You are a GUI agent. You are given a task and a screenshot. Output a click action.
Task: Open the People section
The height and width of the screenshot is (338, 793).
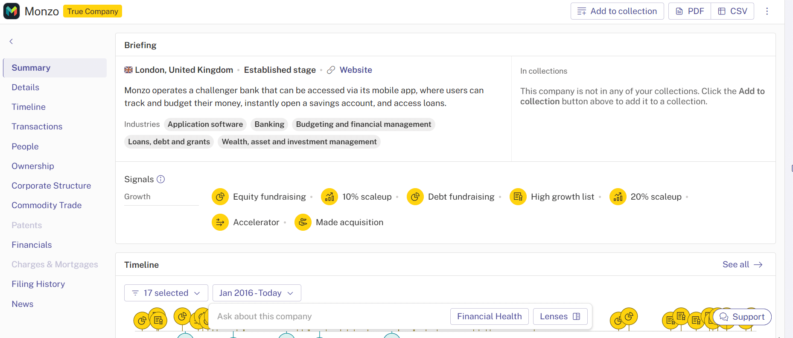(25, 146)
